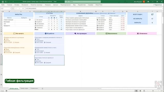Screen dimensions: 164x92
Task: Open the Разработчик ribbon tab
Action: 82,5
